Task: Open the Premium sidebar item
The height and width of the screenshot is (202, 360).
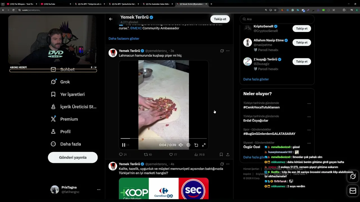Action: 64,119
